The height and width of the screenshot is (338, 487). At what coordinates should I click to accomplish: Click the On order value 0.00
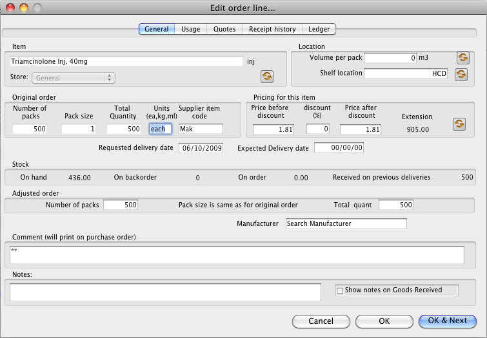click(301, 178)
